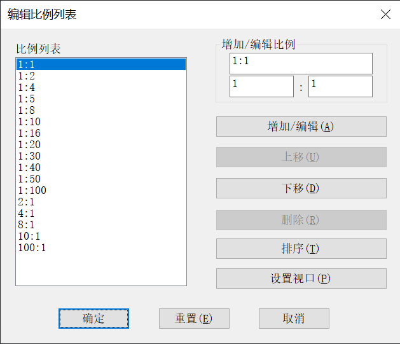Select the 10:1 scale item

(x=29, y=236)
